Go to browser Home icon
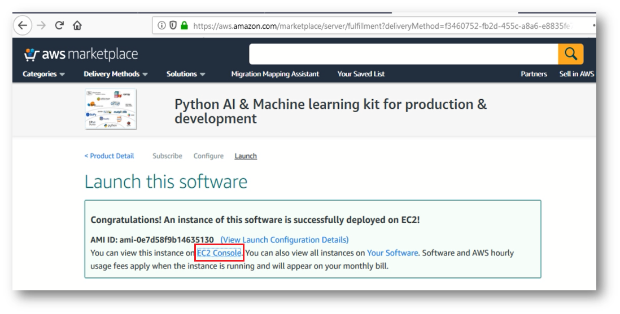Screen dimensions: 620x314 click(x=77, y=25)
